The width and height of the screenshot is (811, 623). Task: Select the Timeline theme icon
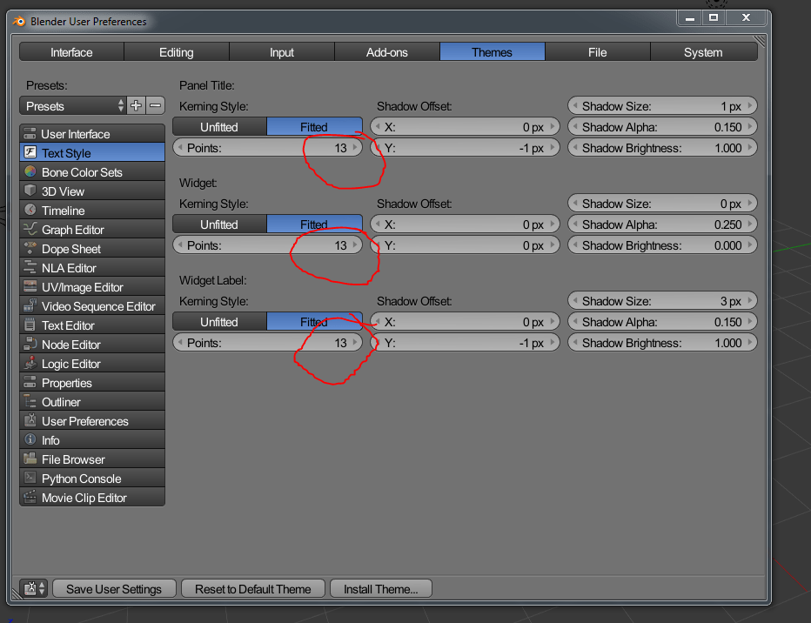point(29,210)
